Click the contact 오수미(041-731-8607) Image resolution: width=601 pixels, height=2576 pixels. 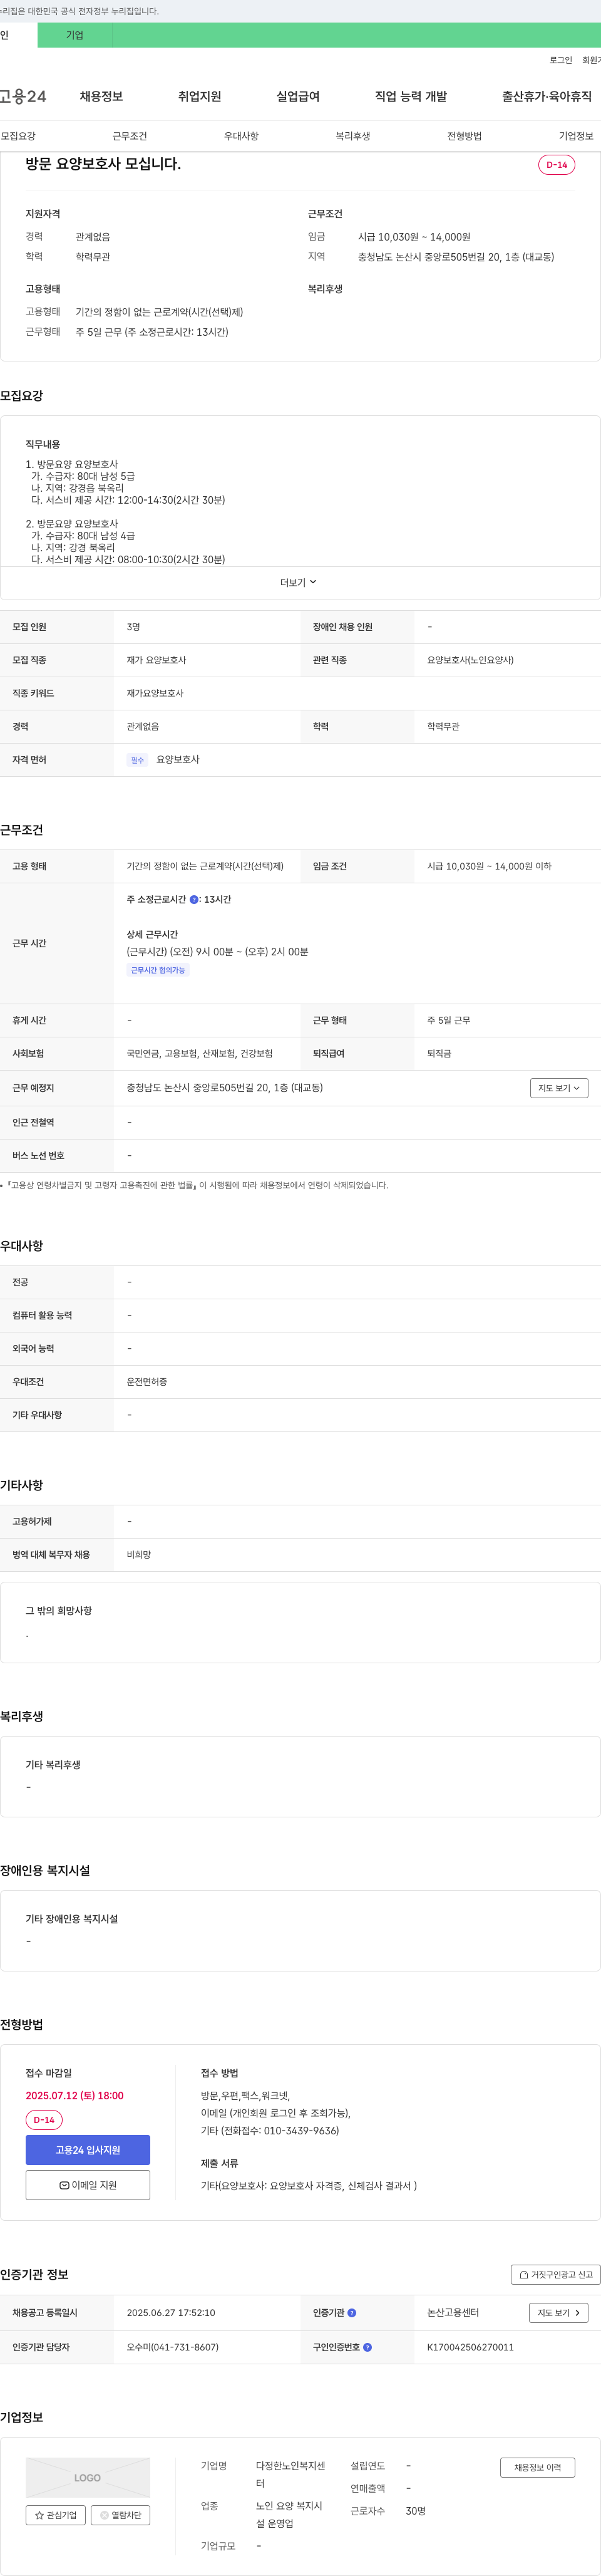[x=172, y=2347]
